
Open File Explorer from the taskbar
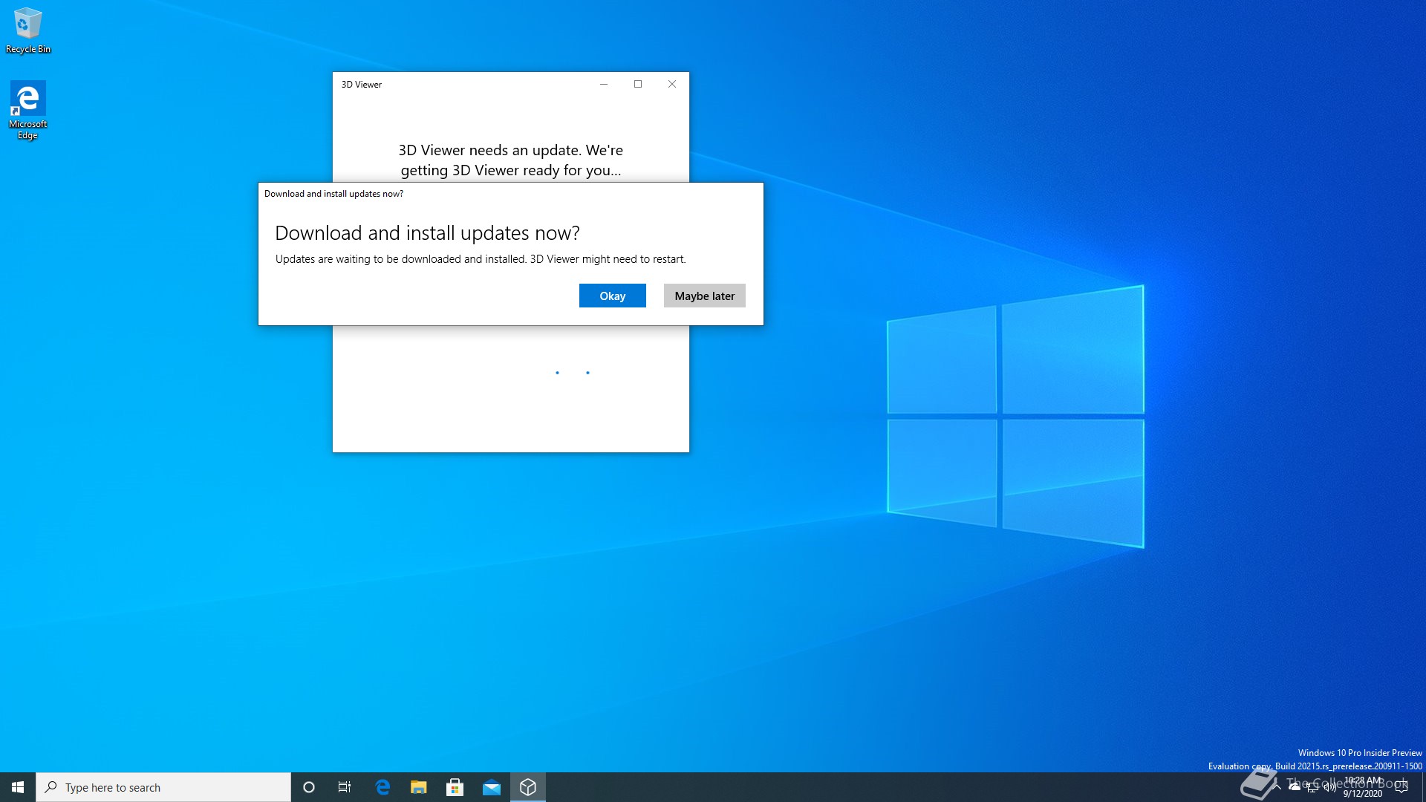419,787
